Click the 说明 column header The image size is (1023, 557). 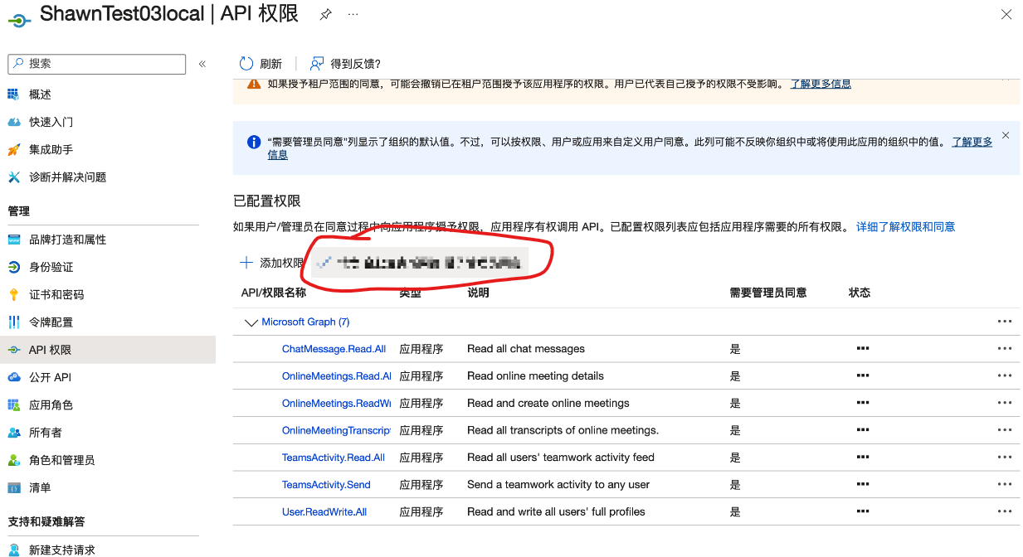pos(478,293)
